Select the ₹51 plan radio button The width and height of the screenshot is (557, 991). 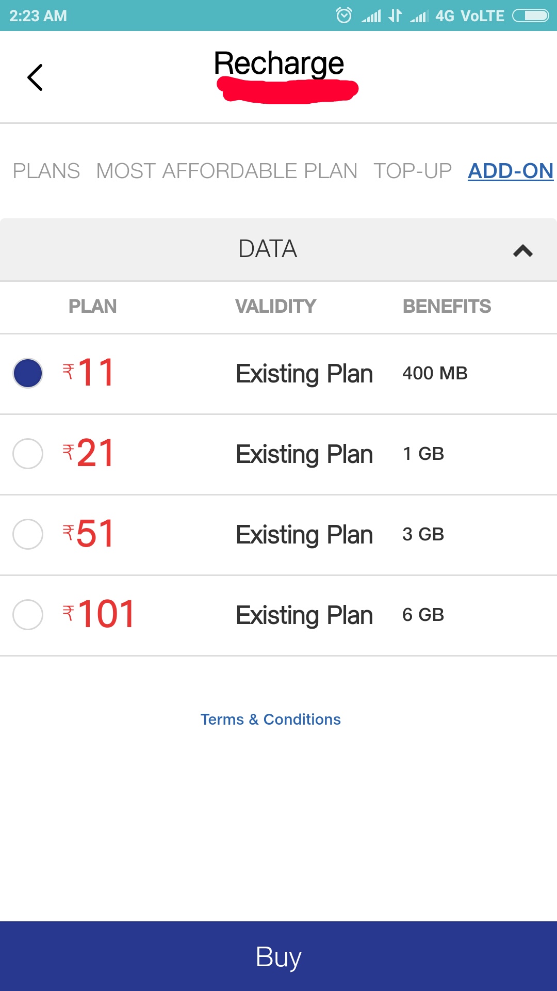pos(28,534)
